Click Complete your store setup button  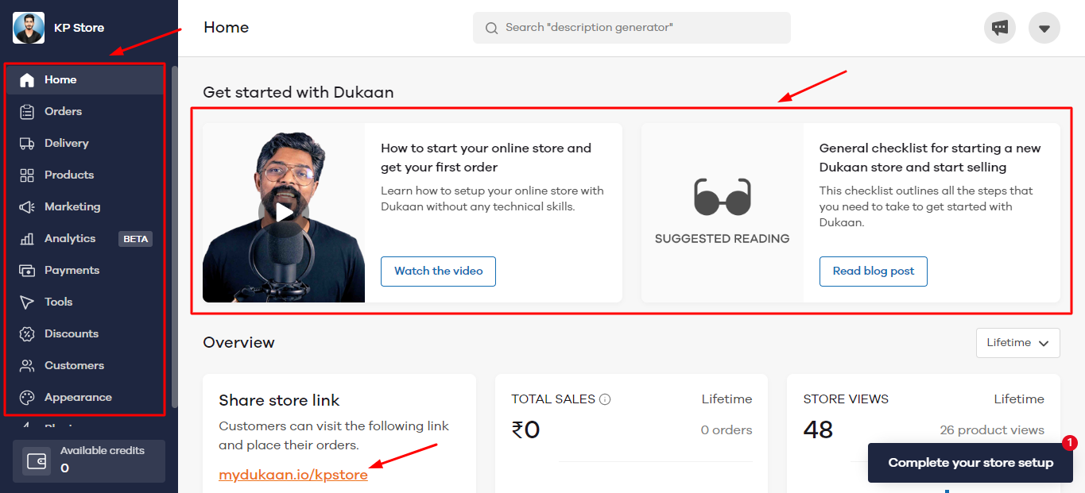(970, 463)
